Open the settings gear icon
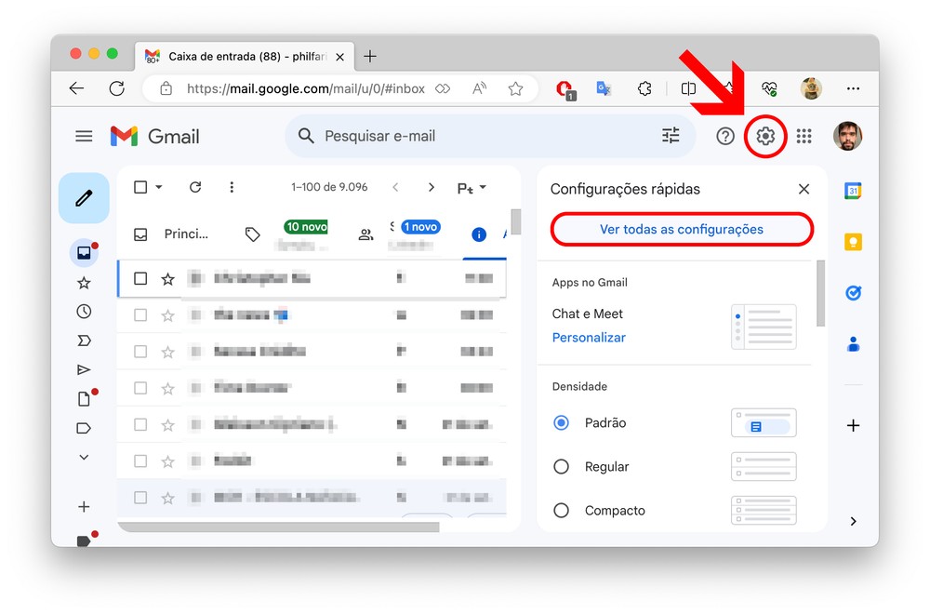The image size is (930, 614). pos(765,137)
